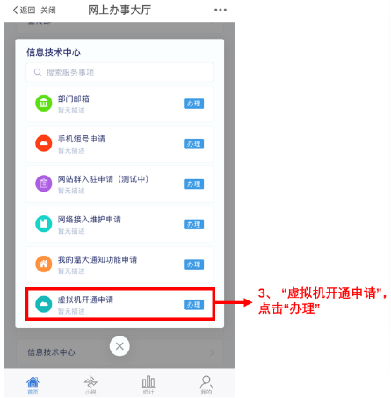Open the 我的 profile tab
Image resolution: width=391 pixels, height=398 pixels.
point(206,385)
